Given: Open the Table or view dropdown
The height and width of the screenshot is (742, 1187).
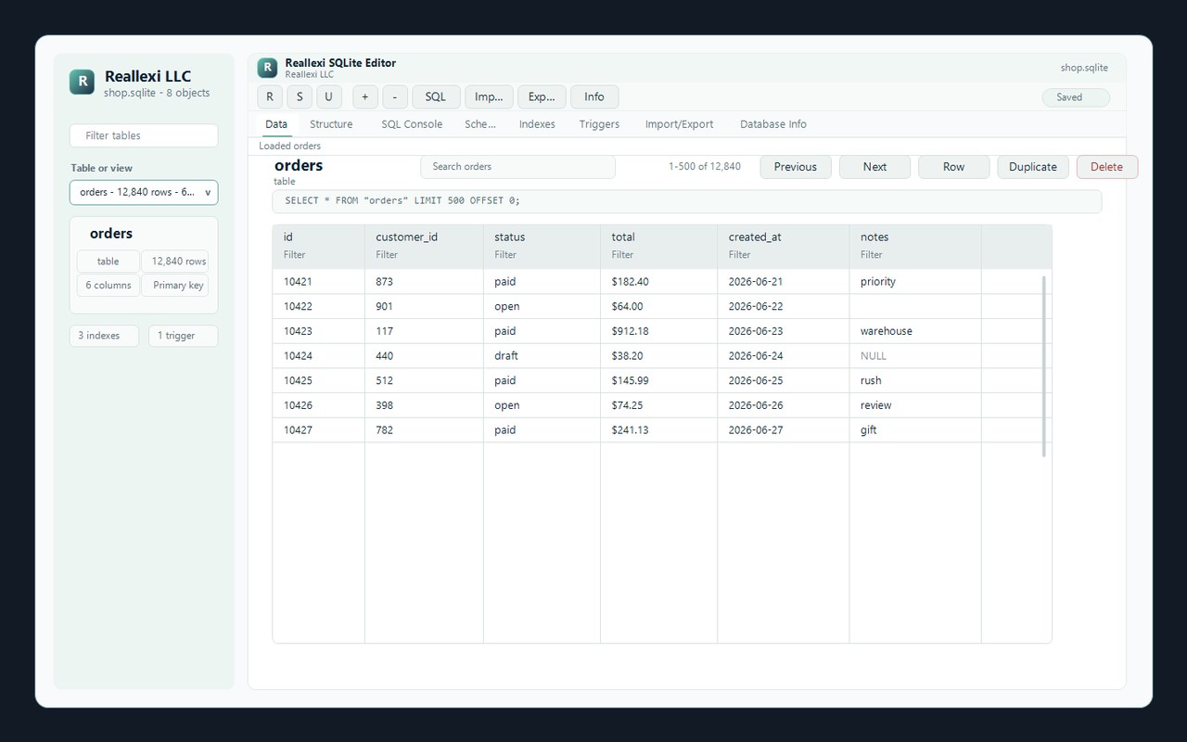Looking at the screenshot, I should tap(144, 192).
